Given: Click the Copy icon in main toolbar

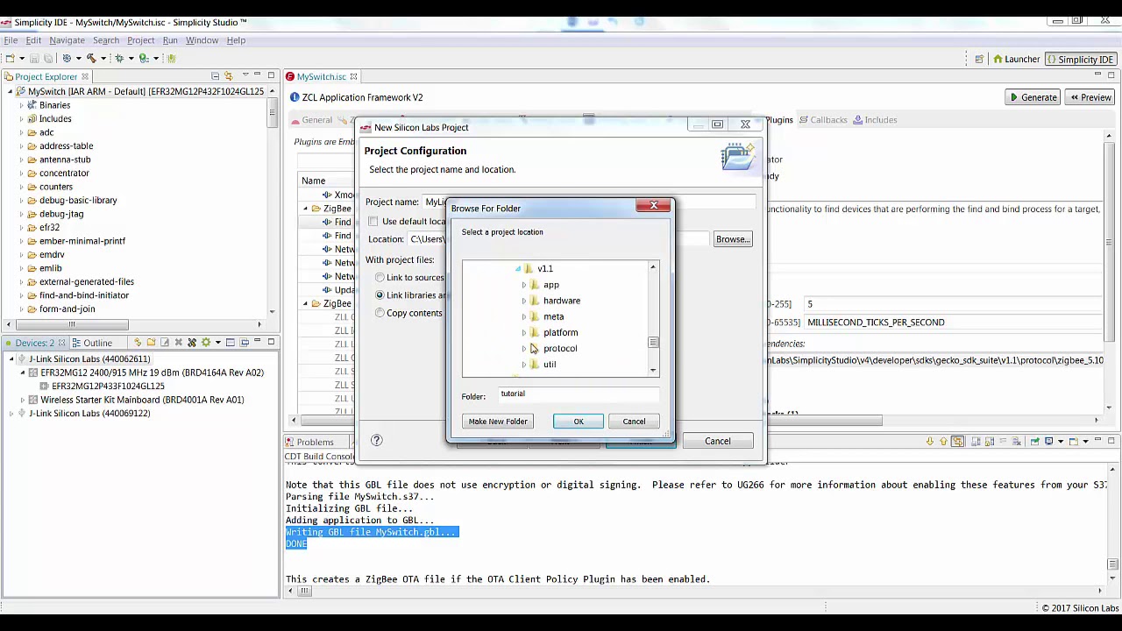Looking at the screenshot, I should [x=47, y=58].
